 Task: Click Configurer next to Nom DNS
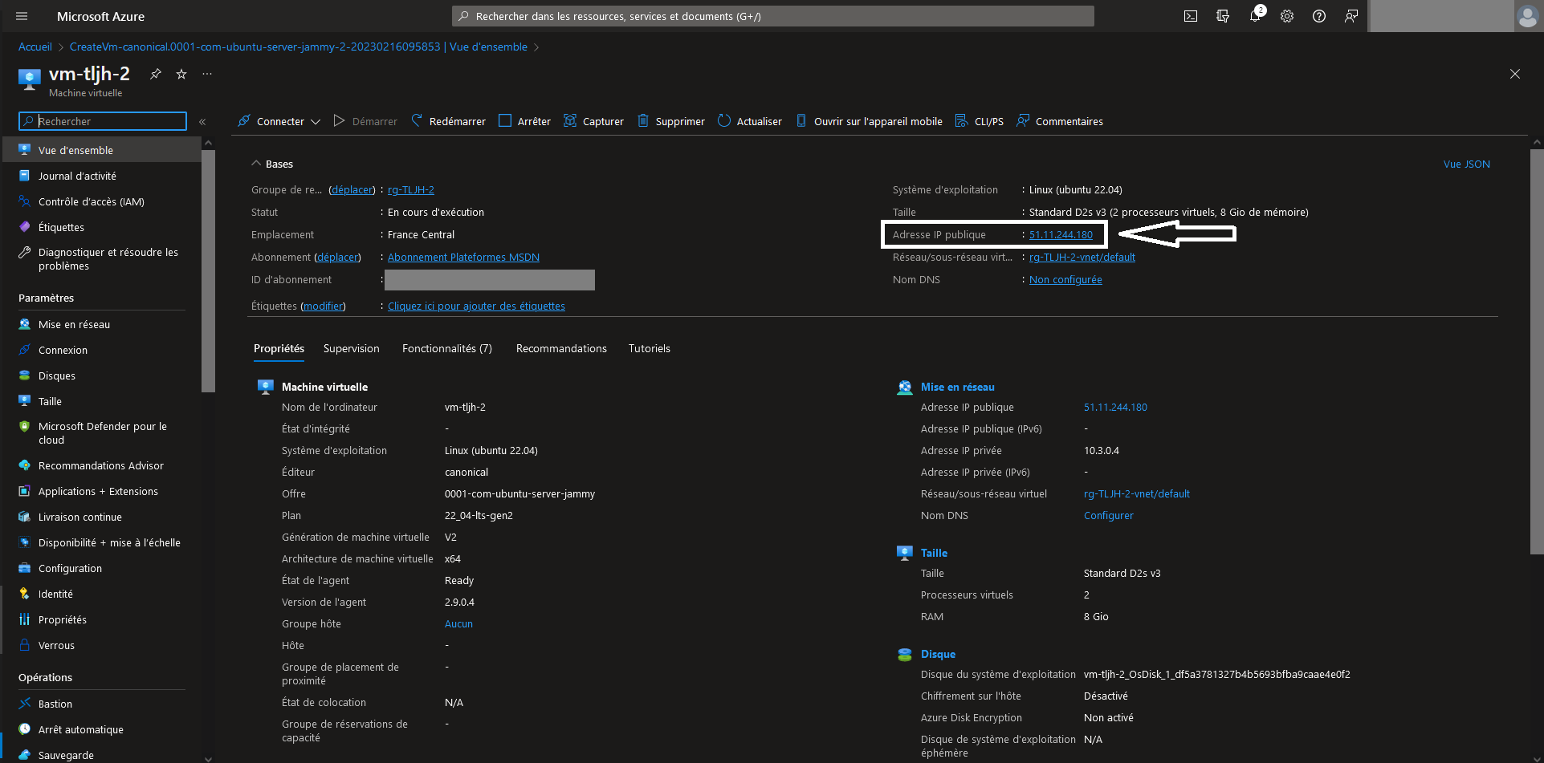coord(1109,516)
